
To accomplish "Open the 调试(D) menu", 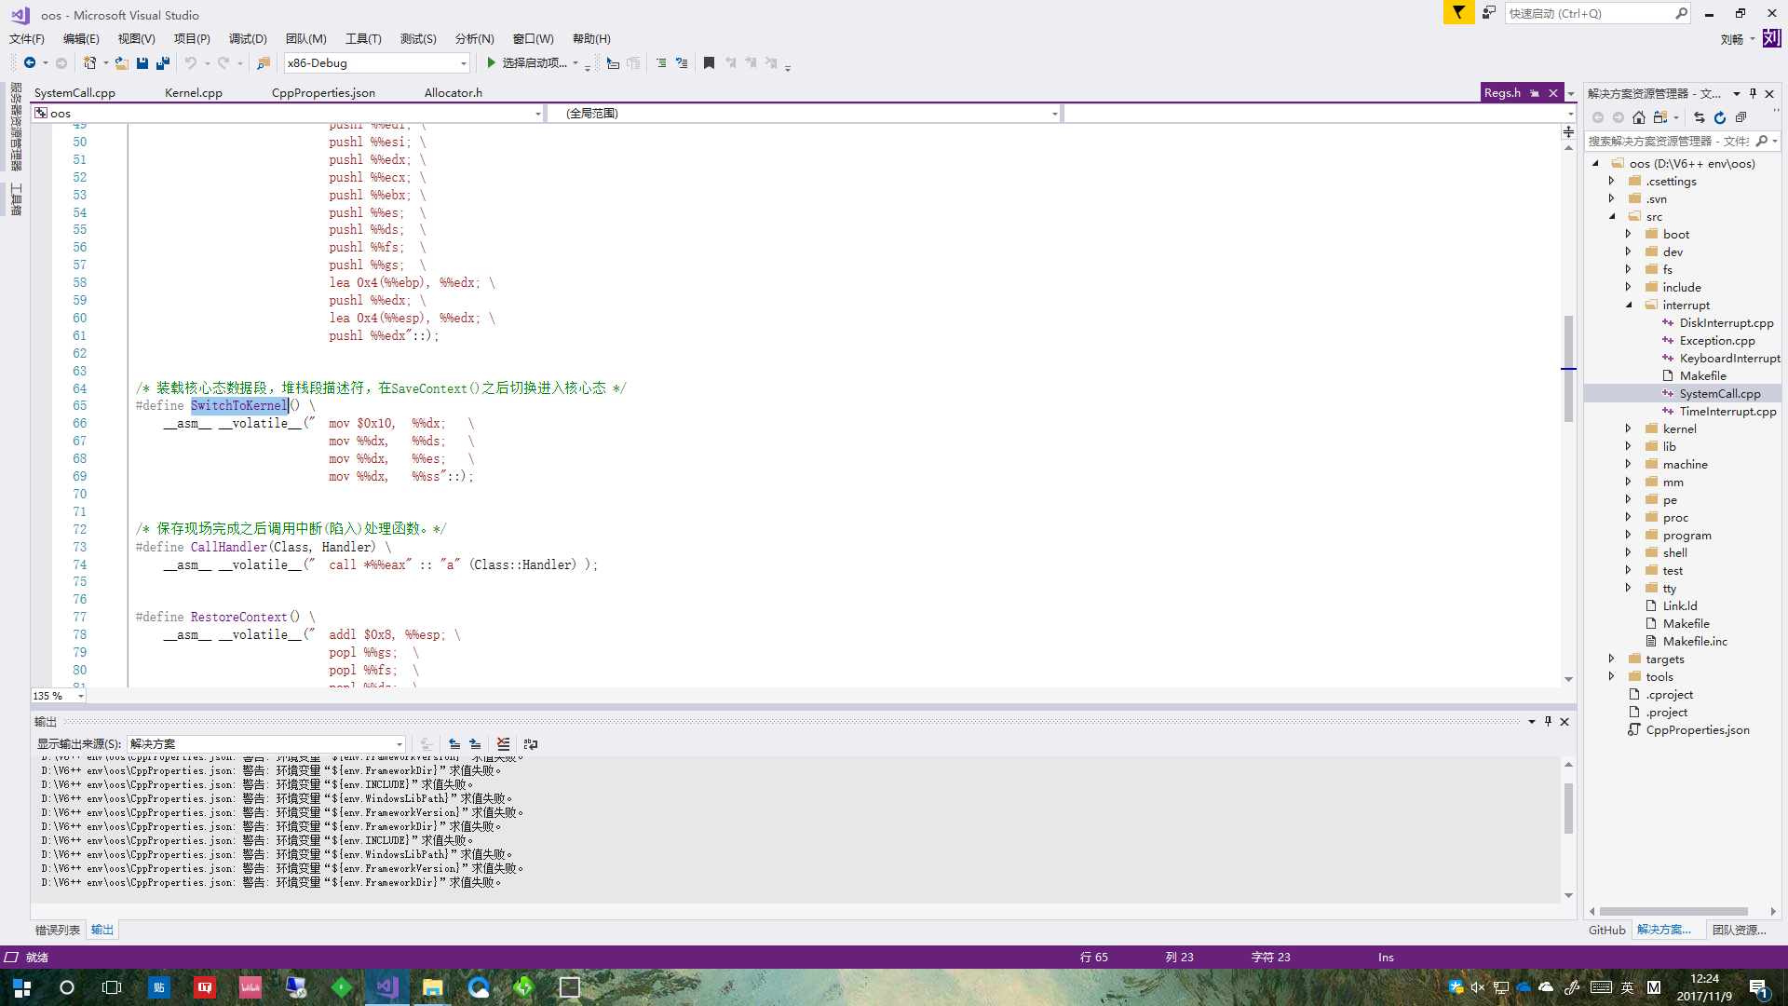I will 248,38.
